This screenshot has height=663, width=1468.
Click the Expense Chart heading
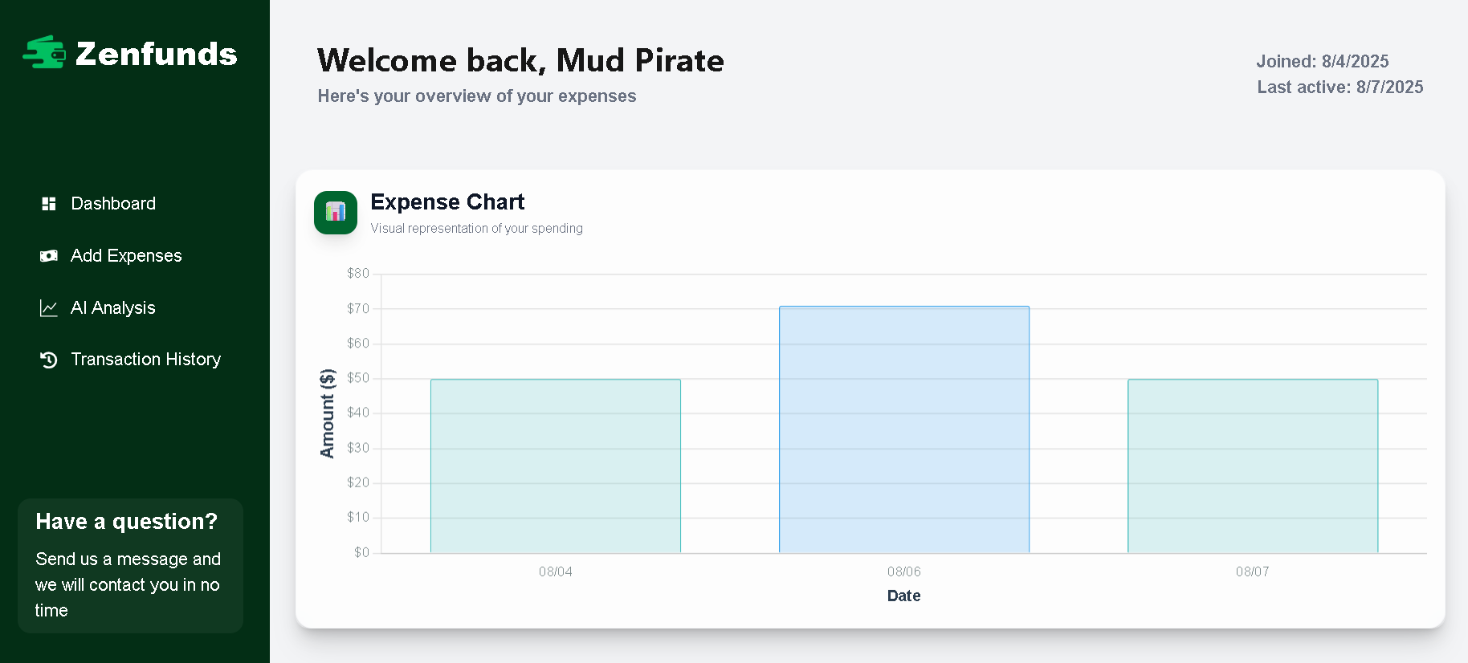tap(447, 202)
